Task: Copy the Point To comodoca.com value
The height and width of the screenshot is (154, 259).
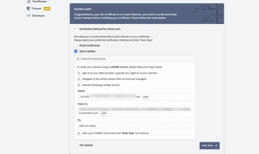Action: point(104,113)
